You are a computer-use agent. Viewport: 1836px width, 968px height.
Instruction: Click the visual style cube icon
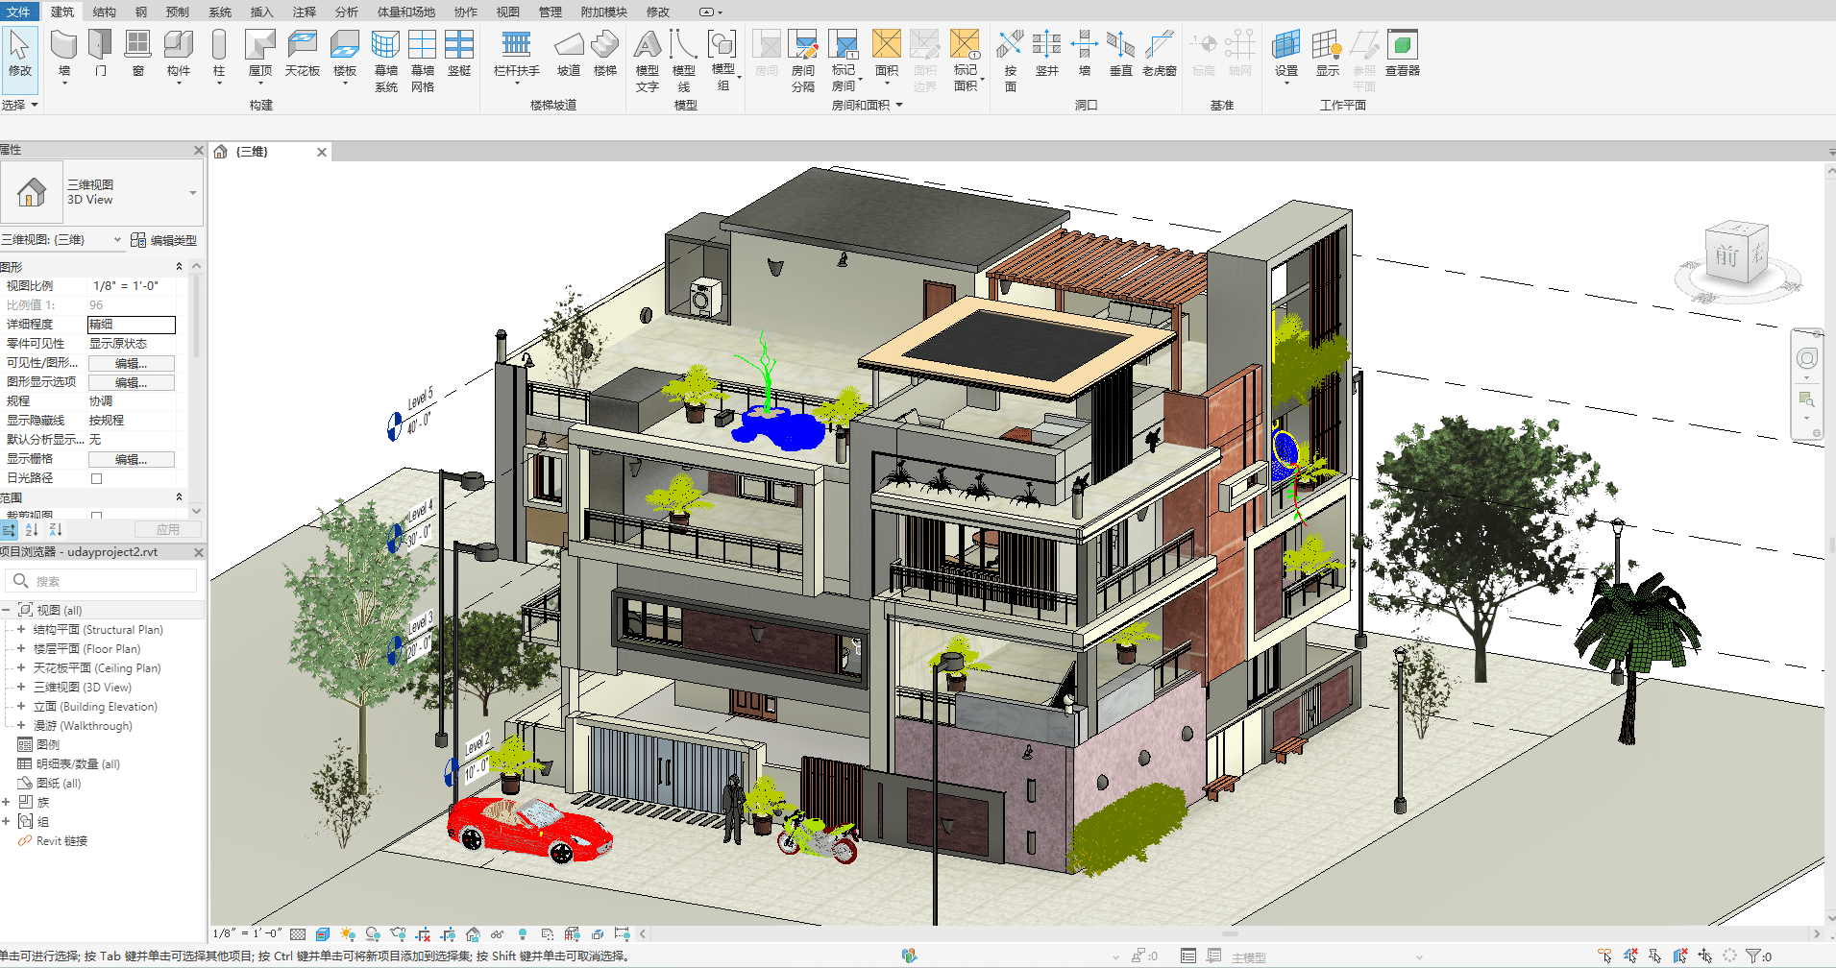(323, 934)
